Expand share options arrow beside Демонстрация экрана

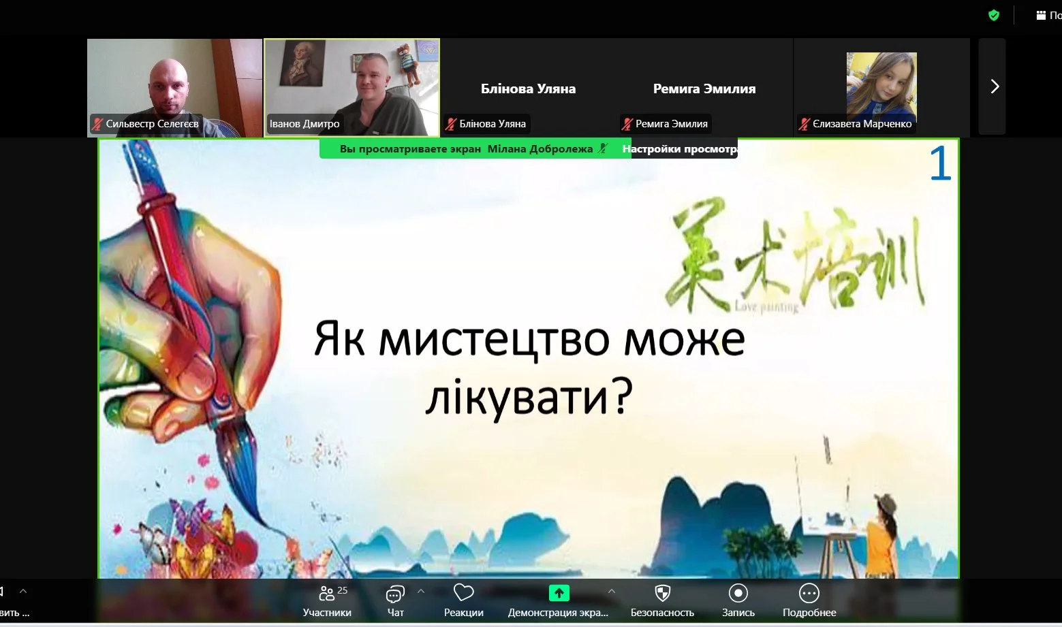pyautogui.click(x=611, y=591)
